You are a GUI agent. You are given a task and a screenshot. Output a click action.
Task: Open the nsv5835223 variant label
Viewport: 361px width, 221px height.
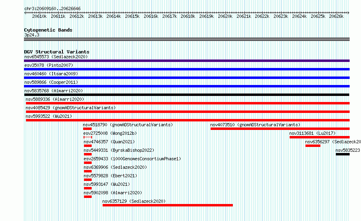(x=348, y=150)
